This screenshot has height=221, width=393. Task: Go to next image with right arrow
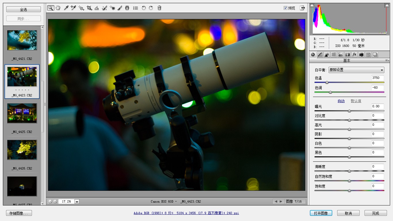click(x=281, y=201)
